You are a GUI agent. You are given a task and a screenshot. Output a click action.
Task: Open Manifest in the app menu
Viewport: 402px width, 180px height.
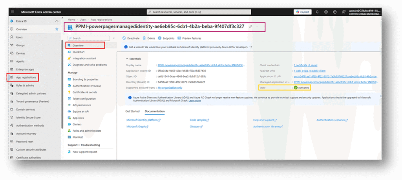click(78, 137)
